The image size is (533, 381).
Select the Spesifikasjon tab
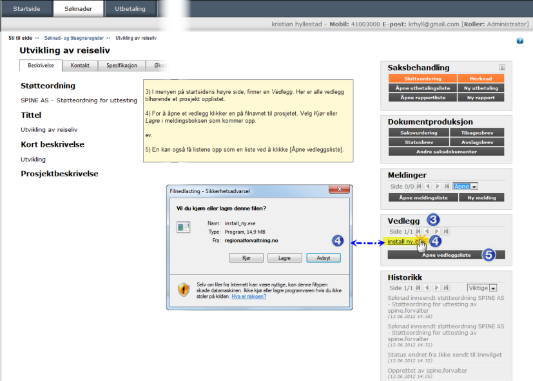122,66
